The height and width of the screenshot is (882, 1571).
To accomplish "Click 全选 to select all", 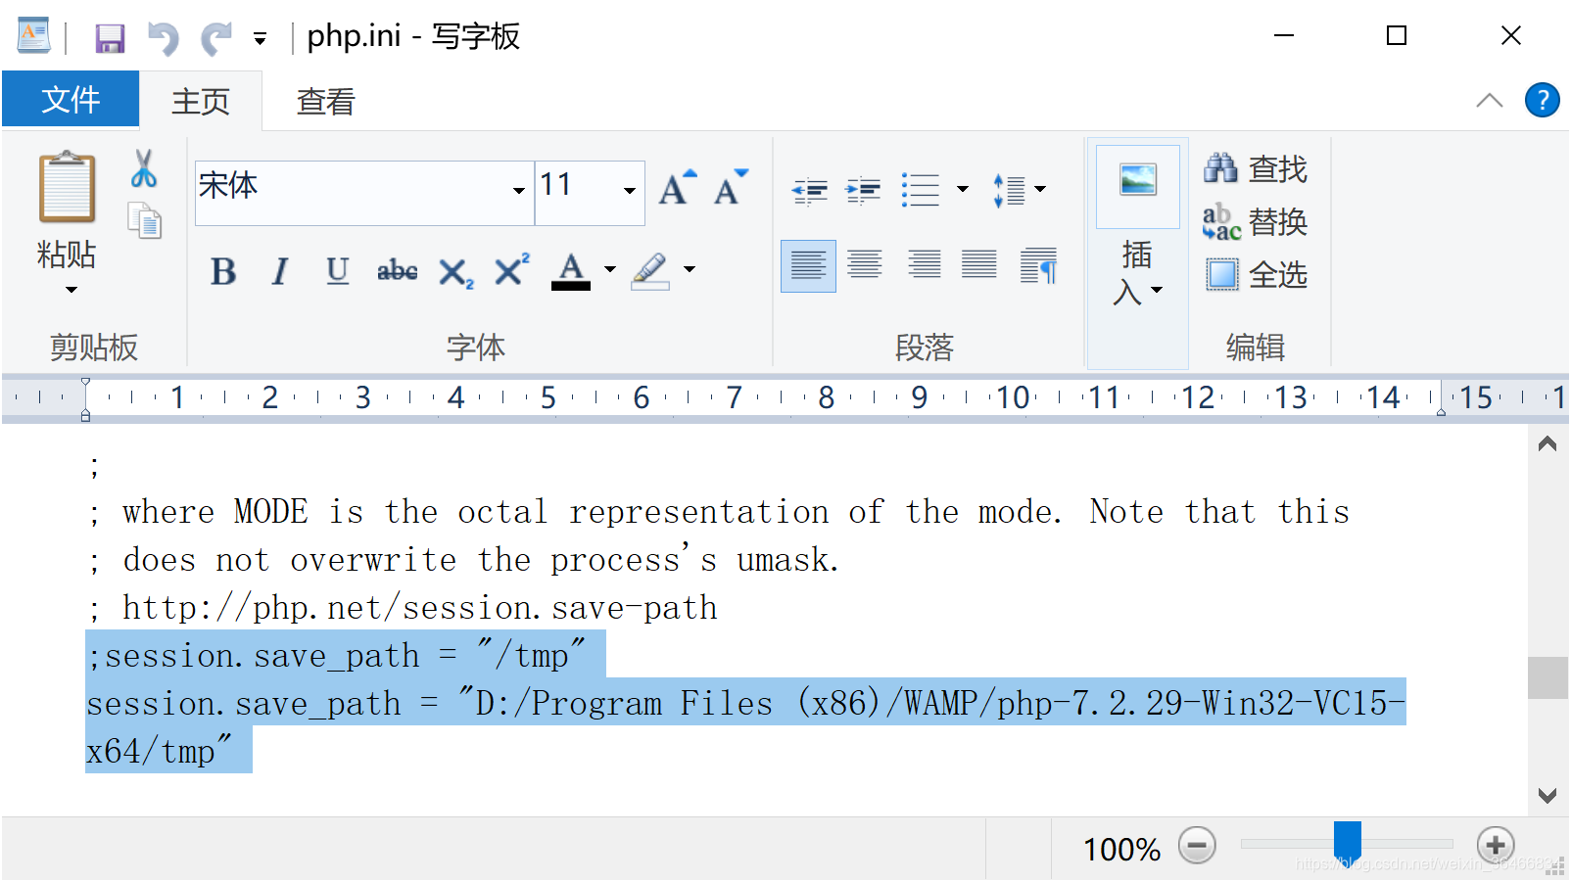I will pyautogui.click(x=1256, y=275).
